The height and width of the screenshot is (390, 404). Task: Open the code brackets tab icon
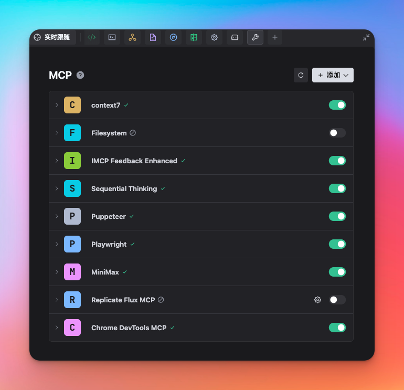(92, 37)
